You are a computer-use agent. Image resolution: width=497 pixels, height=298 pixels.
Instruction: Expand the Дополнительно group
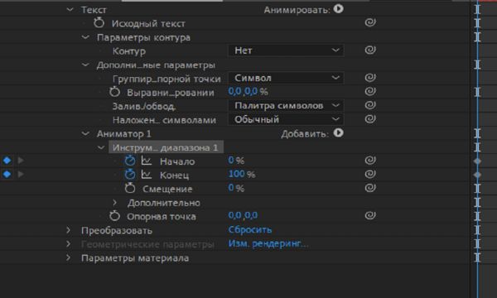point(115,202)
